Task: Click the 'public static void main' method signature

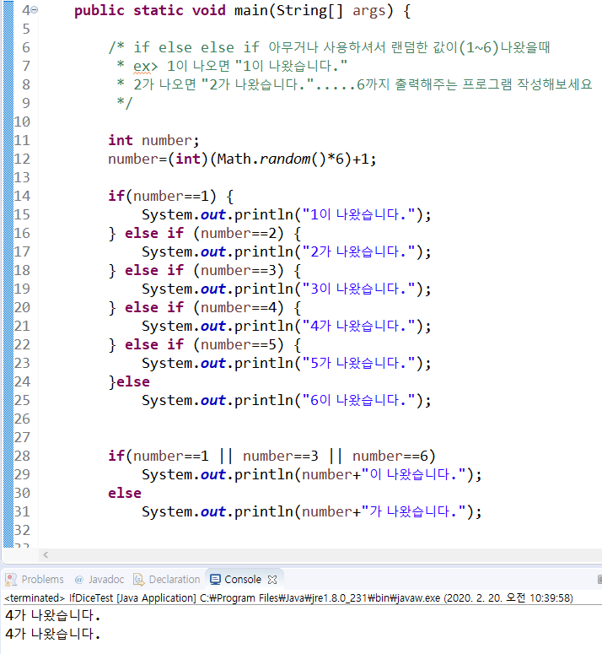Action: point(242,10)
